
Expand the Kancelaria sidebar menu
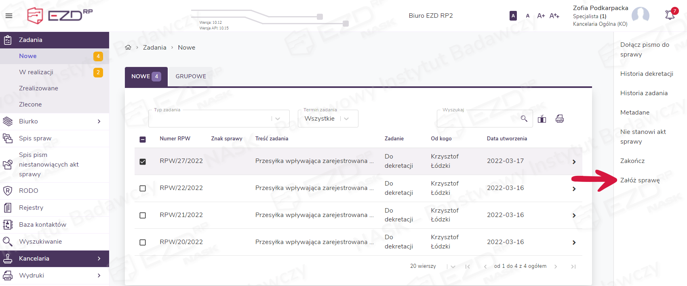[x=55, y=259]
